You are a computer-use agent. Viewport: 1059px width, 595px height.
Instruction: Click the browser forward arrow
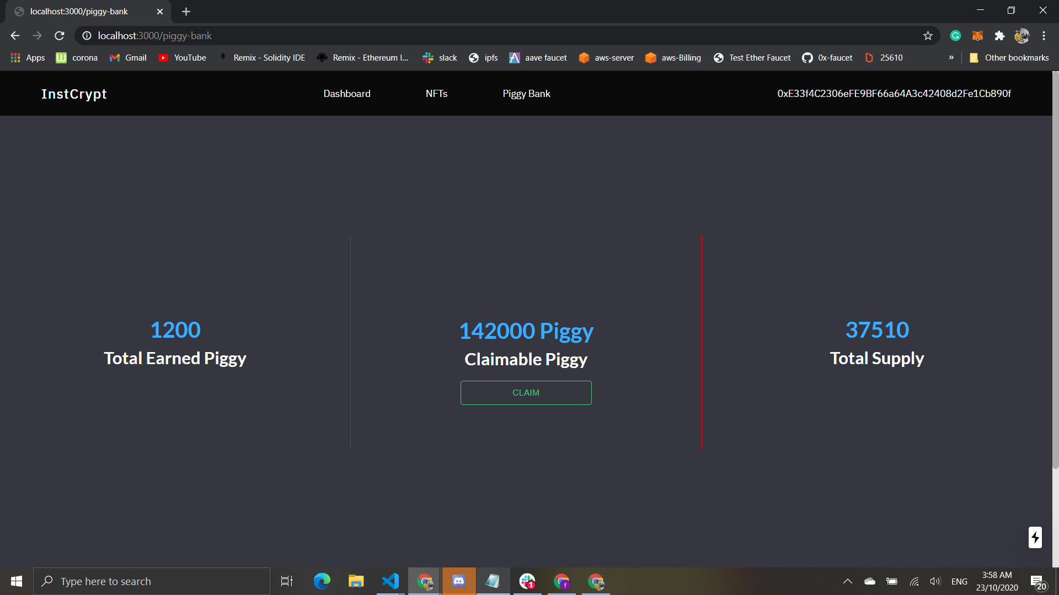[x=37, y=36]
